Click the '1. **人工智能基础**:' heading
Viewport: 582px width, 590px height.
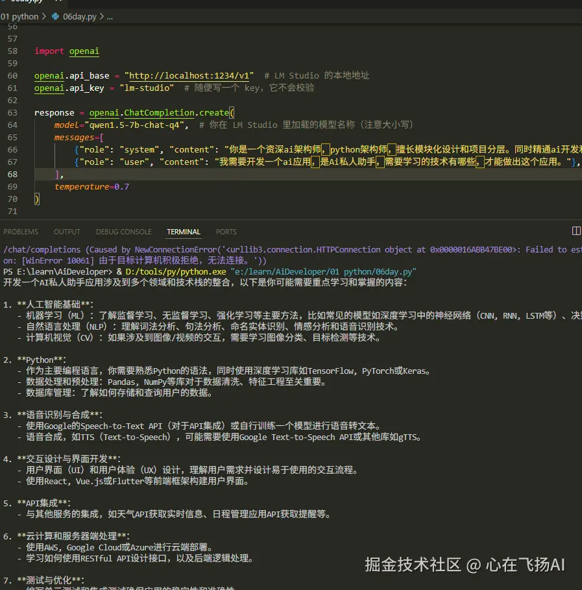click(48, 304)
